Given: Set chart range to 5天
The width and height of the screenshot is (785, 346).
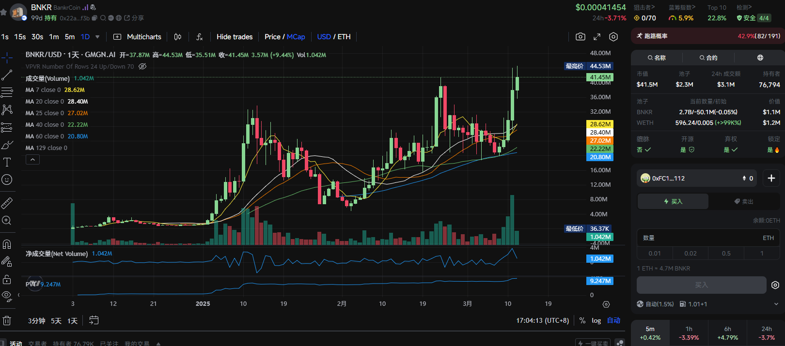Looking at the screenshot, I should [x=56, y=321].
